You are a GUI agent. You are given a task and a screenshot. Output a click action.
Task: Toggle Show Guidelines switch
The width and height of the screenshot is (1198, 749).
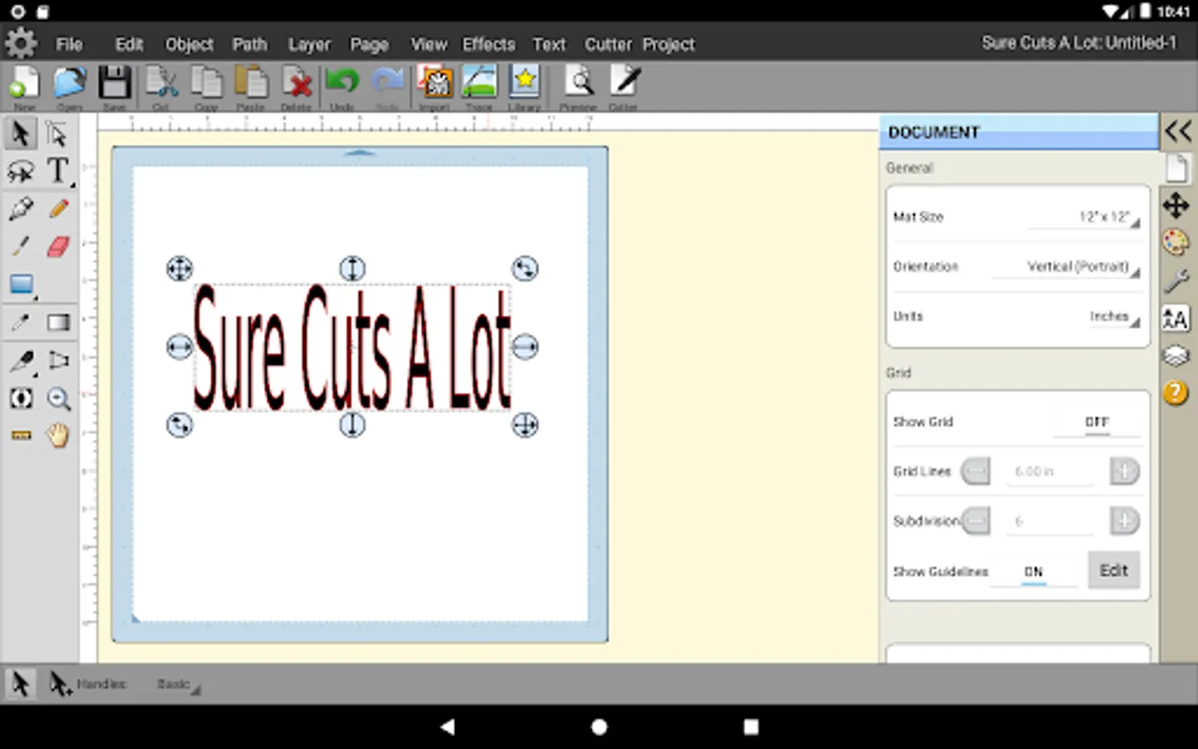1033,572
